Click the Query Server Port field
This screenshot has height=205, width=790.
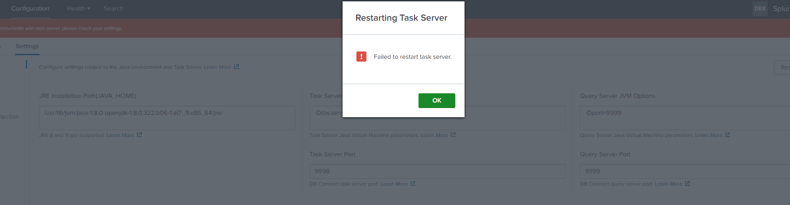coord(685,171)
